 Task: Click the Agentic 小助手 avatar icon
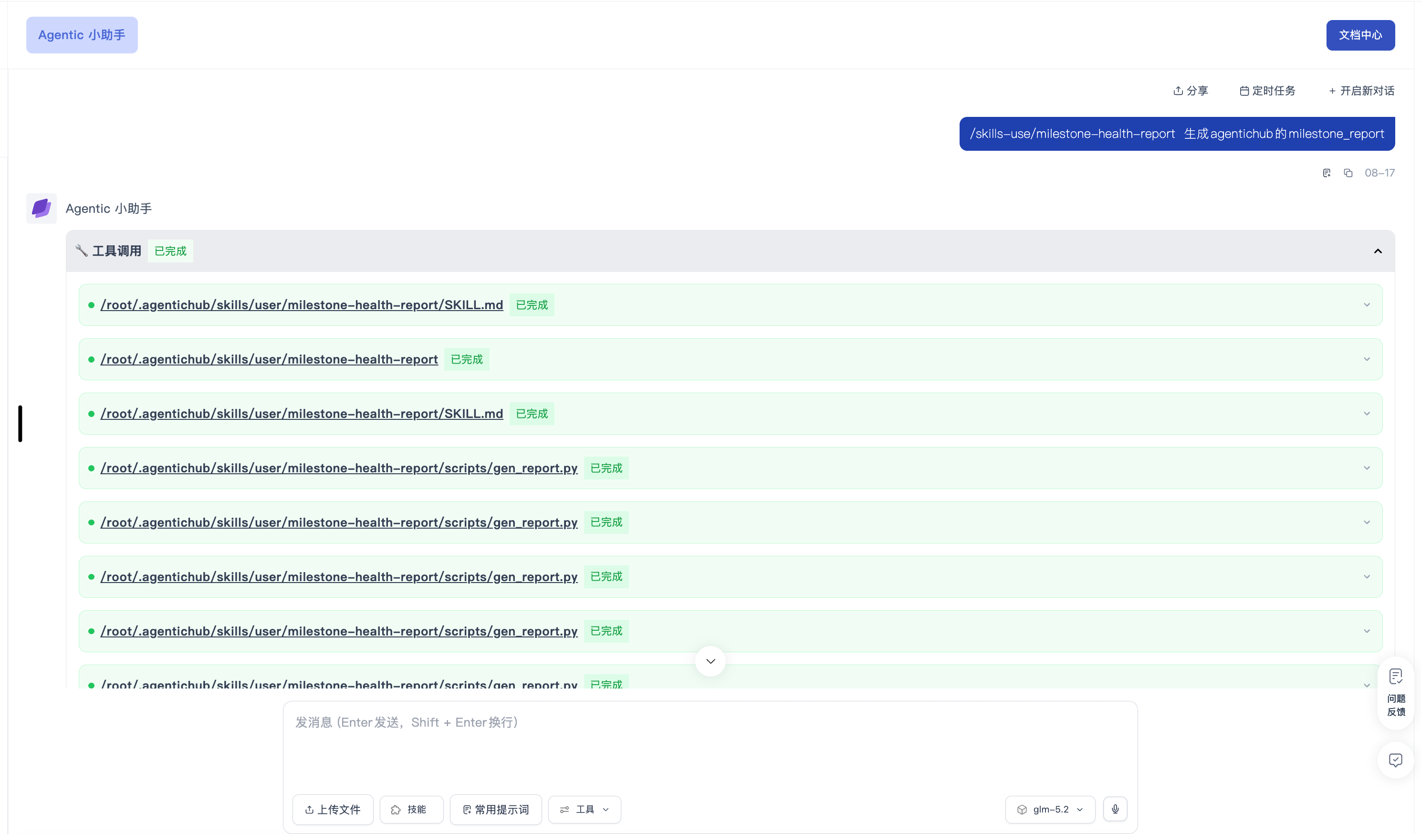(41, 208)
